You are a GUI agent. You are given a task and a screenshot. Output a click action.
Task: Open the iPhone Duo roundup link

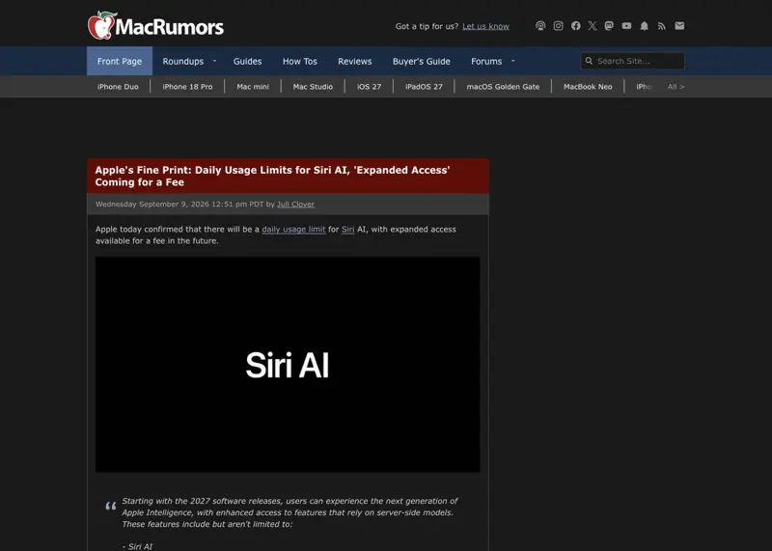coord(118,87)
